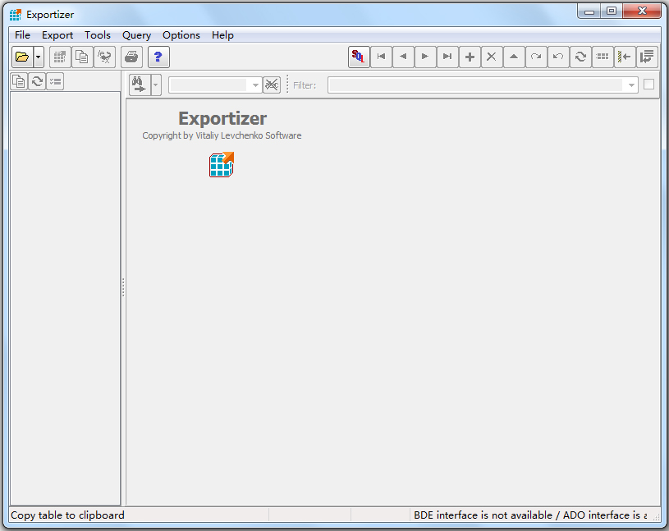
Task: Delete record with the X icon
Action: pyautogui.click(x=492, y=57)
